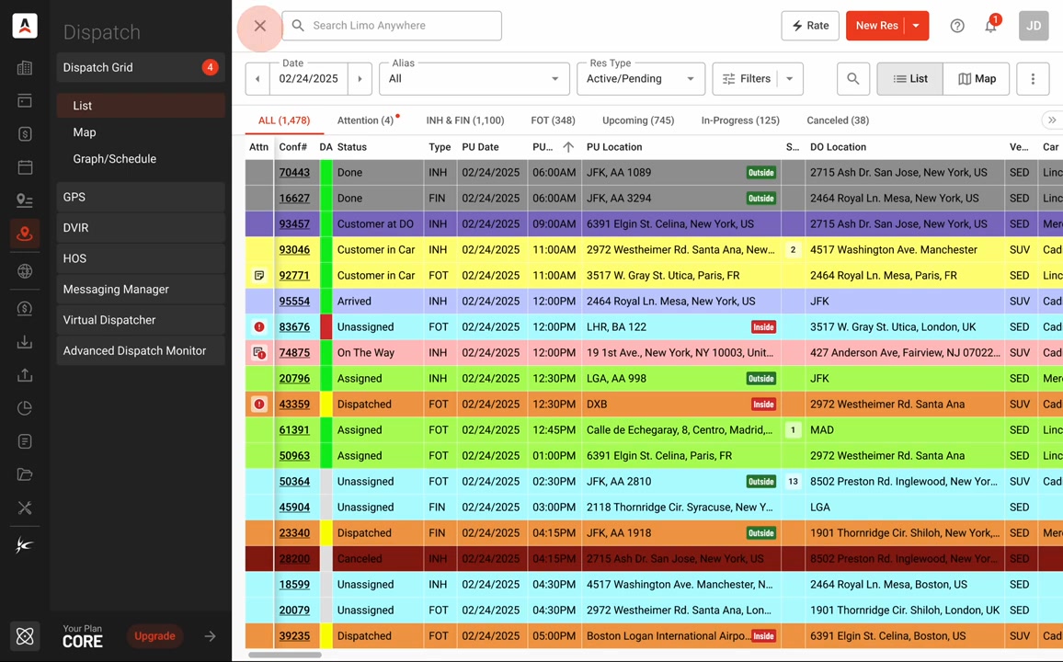Select the Attention (4) tab
This screenshot has width=1063, height=662.
point(366,120)
